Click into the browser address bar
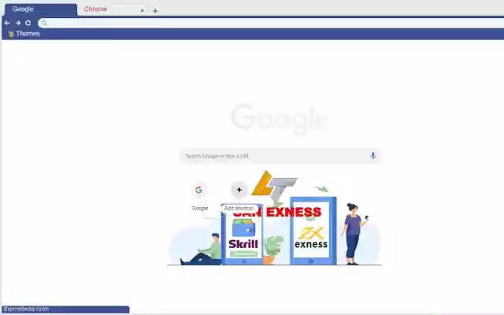 click(271, 23)
